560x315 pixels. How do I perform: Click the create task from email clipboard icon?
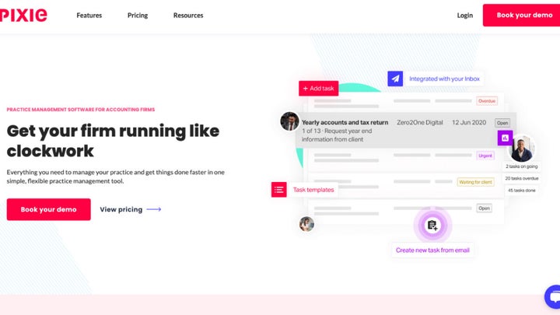432,226
